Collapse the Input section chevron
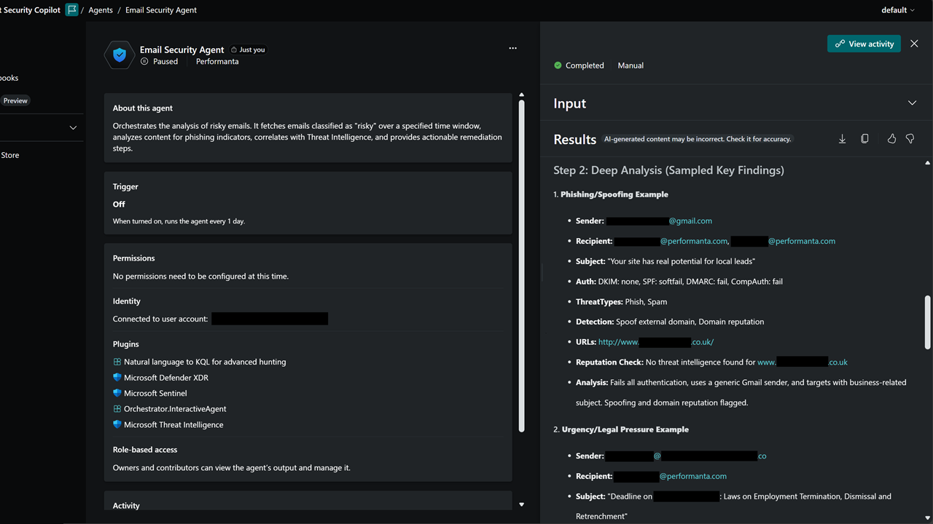Image resolution: width=933 pixels, height=524 pixels. coord(912,103)
